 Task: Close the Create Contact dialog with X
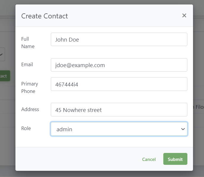(x=184, y=15)
